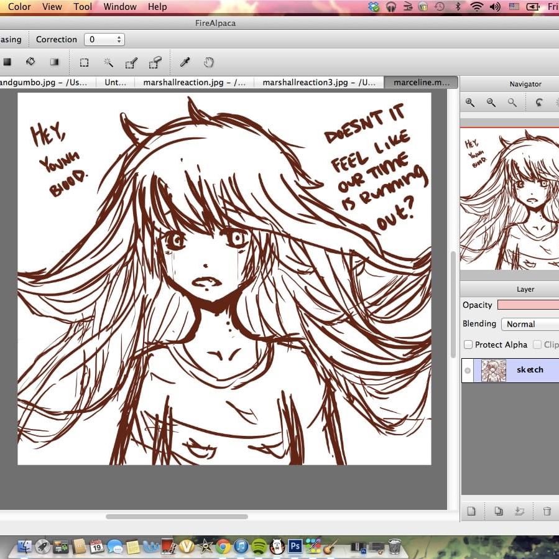Adjust the layer Opacity slider

528,305
